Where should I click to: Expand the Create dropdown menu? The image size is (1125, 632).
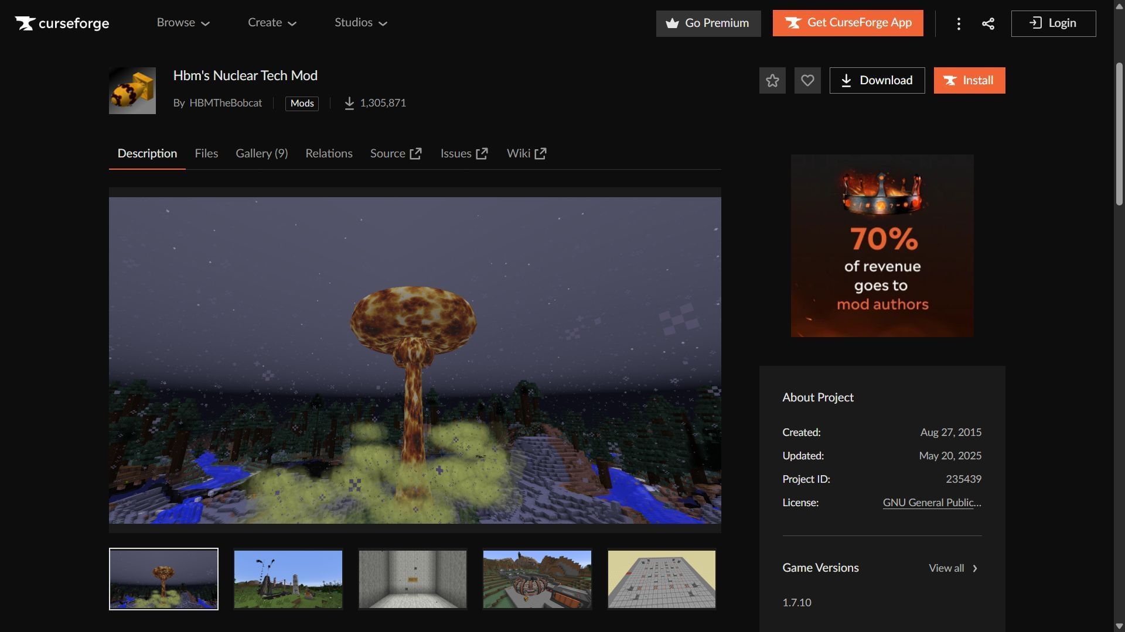(x=272, y=23)
